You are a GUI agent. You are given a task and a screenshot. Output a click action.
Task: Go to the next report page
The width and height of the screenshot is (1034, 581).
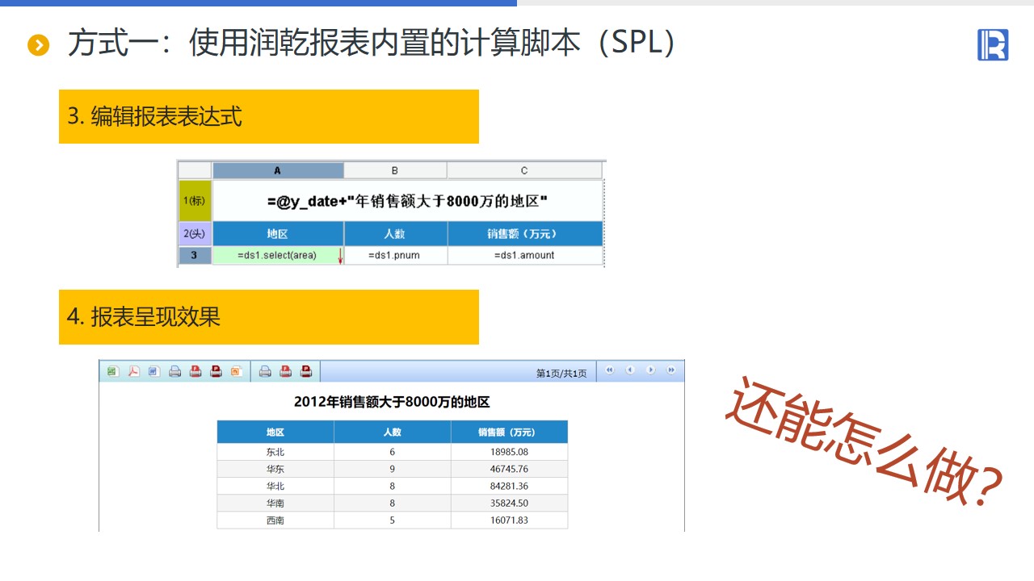(x=650, y=370)
